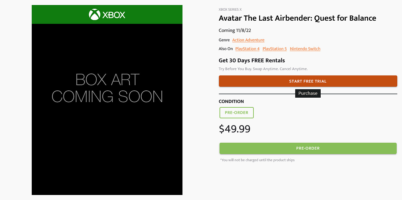The image size is (402, 200).
Task: Click the Xbox Series X platform label
Action: (230, 10)
